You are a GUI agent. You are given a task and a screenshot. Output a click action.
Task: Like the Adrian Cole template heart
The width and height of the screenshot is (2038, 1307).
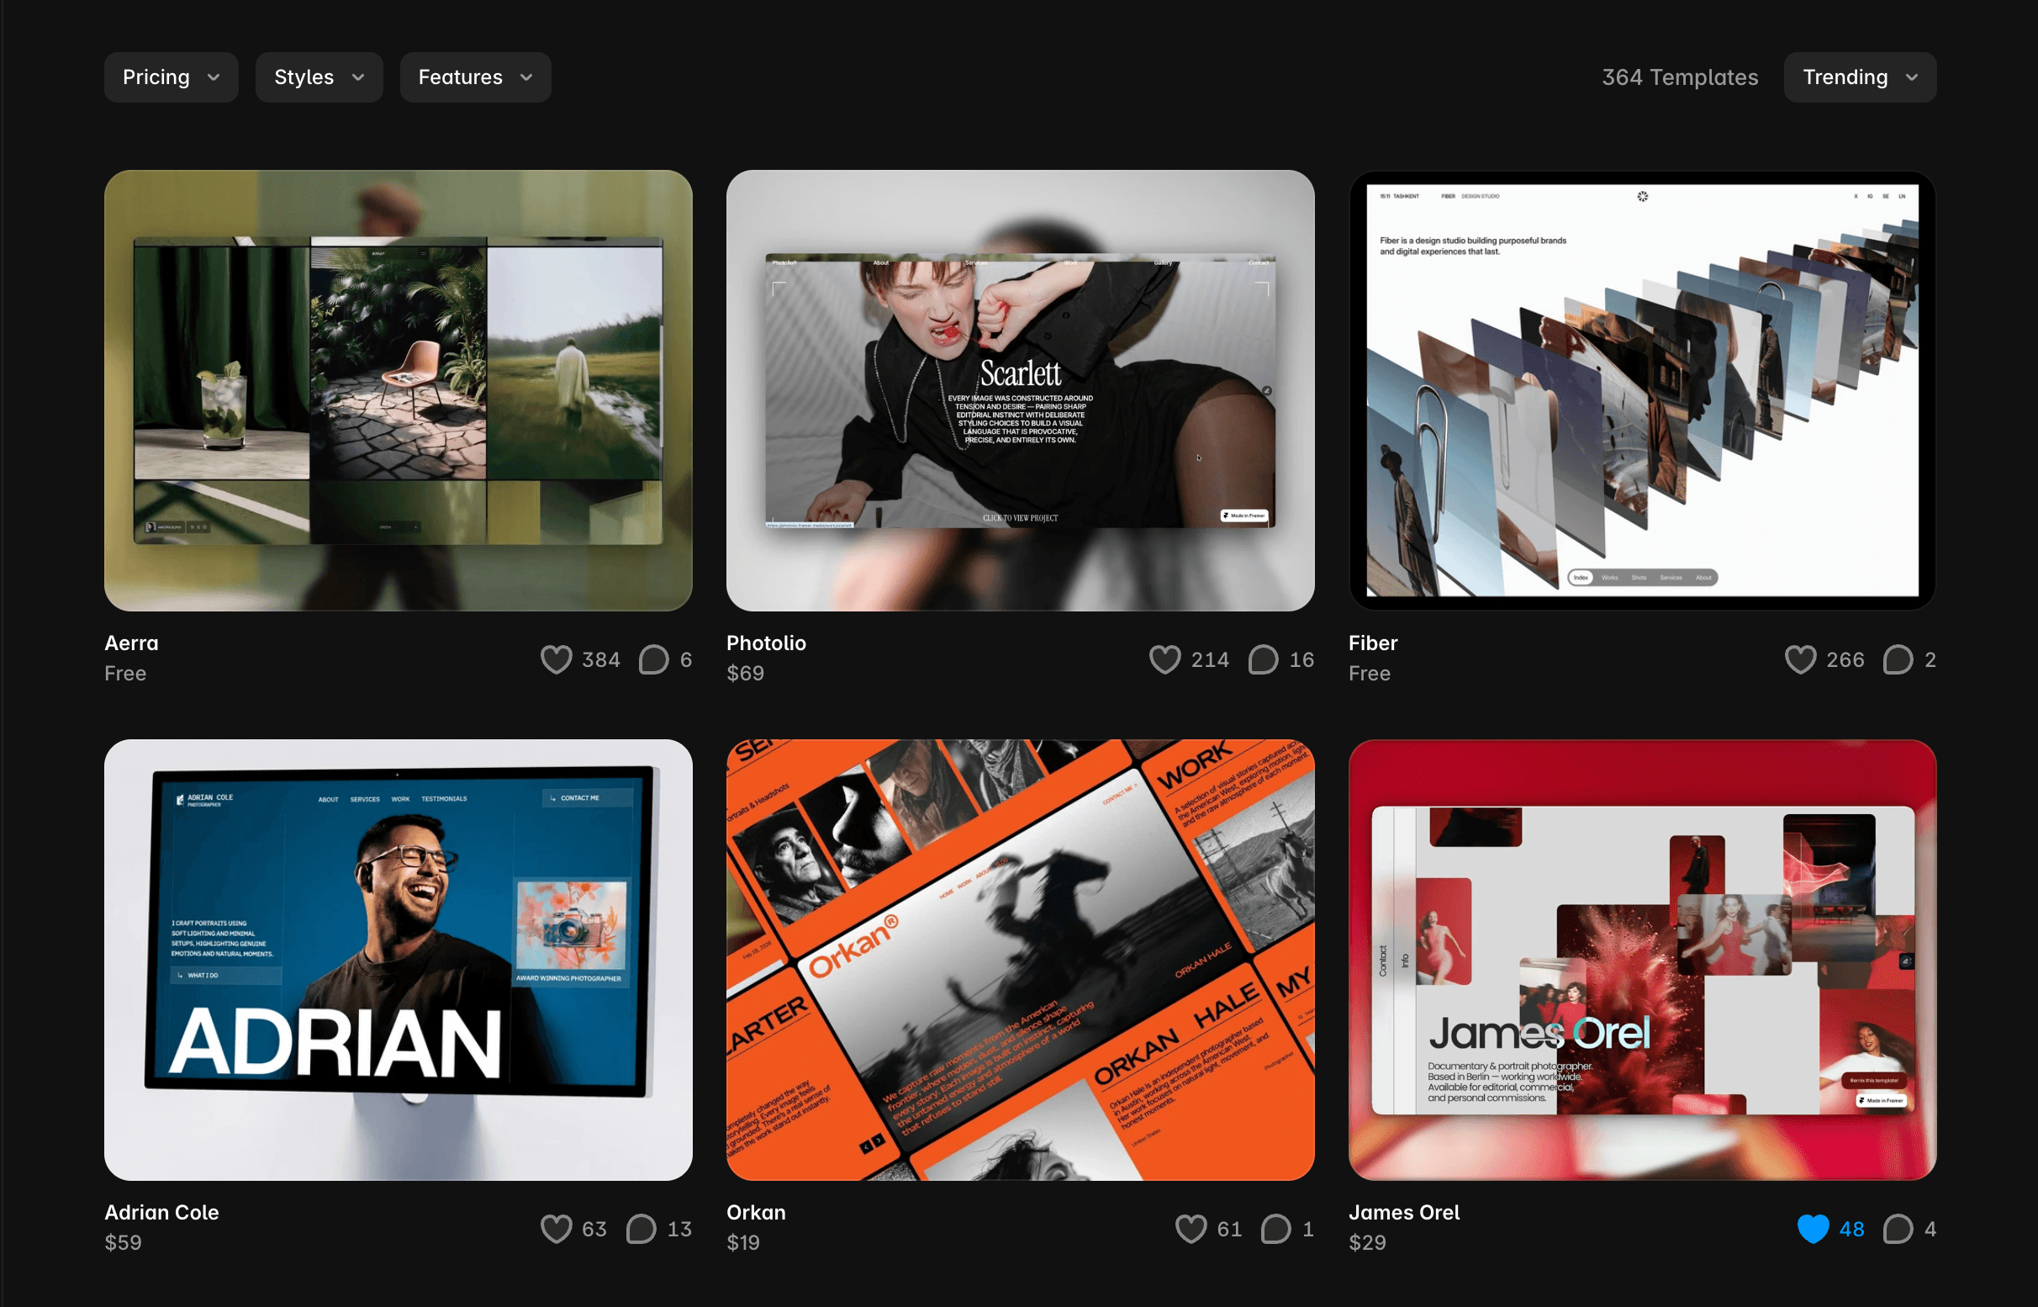pyautogui.click(x=557, y=1229)
